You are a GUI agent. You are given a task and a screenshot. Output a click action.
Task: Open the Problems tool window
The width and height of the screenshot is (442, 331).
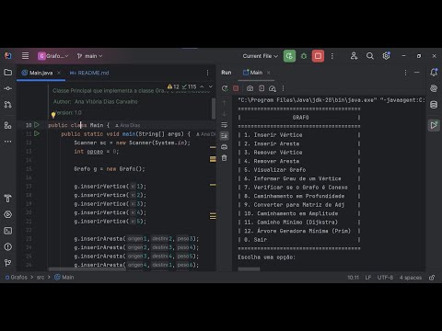pyautogui.click(x=8, y=246)
